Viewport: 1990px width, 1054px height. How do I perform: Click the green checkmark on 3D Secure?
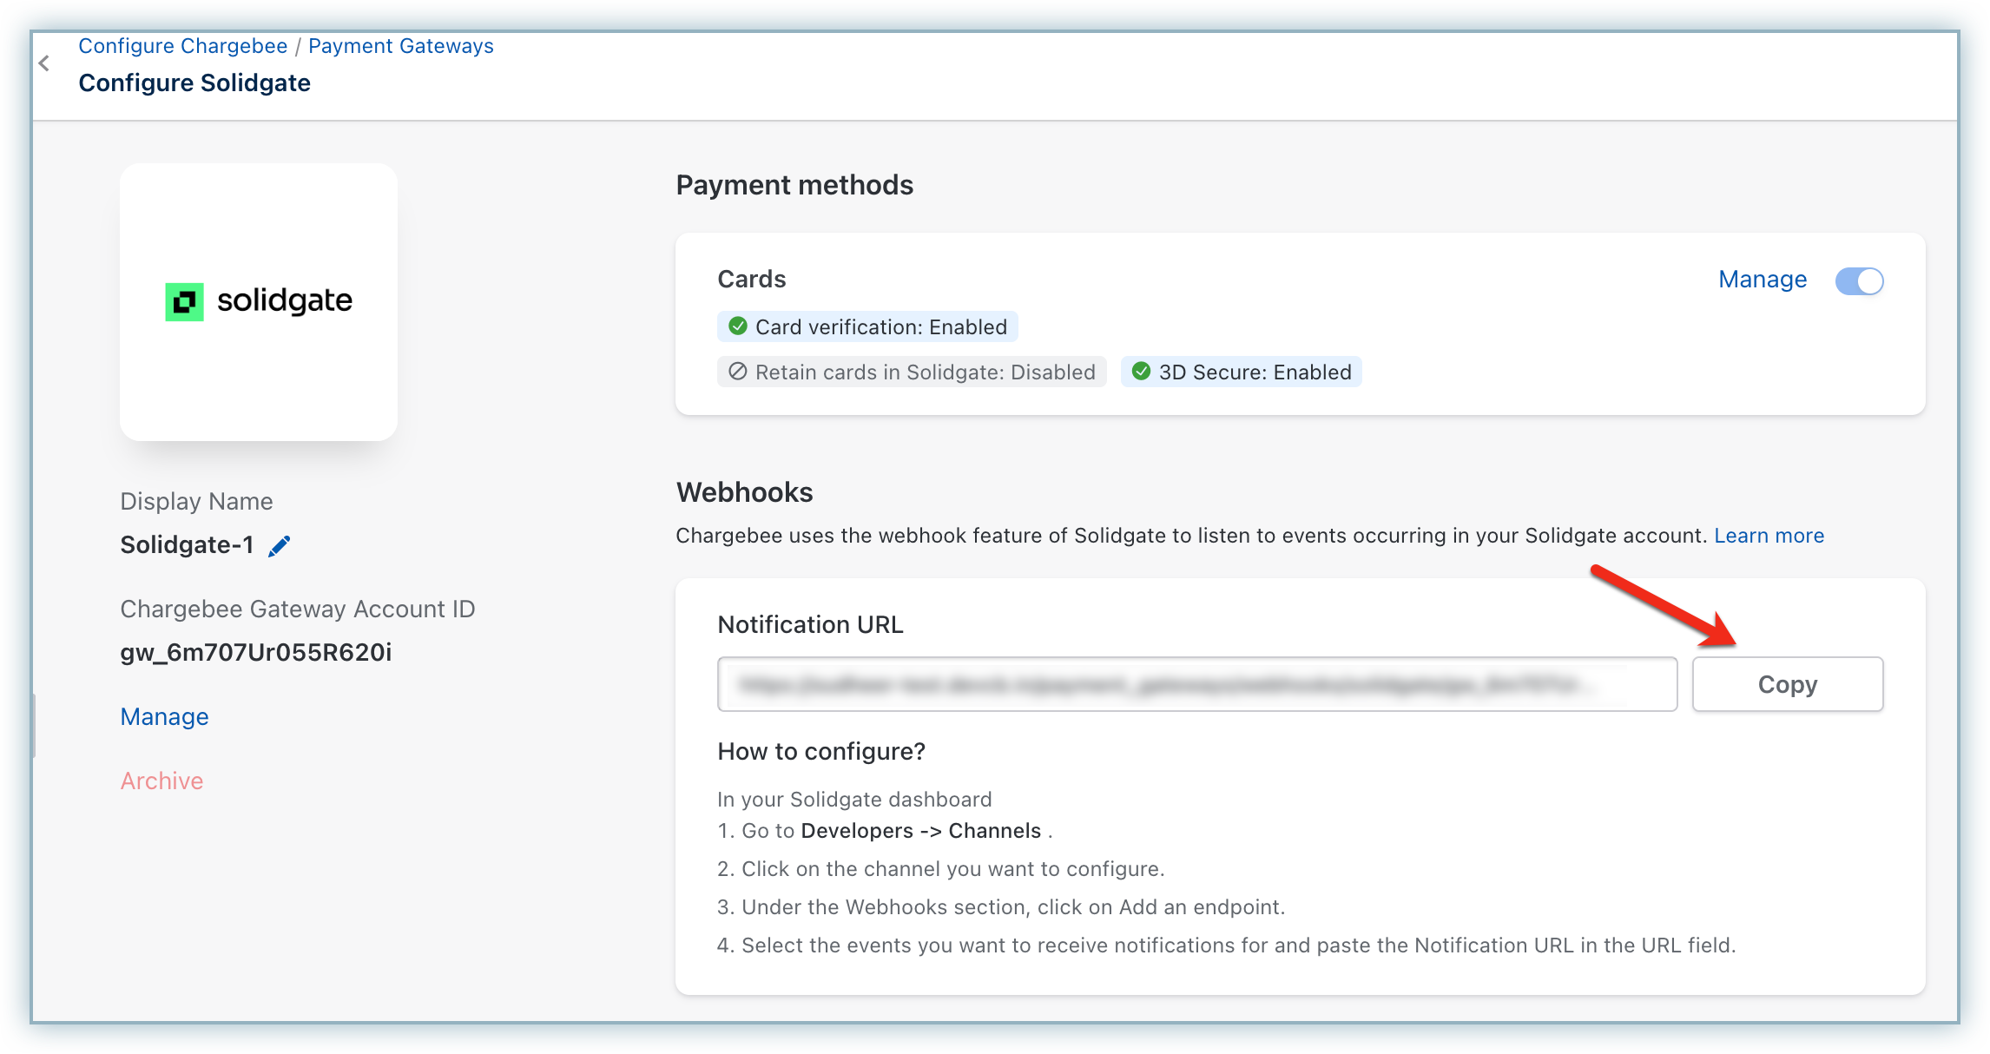1141,372
